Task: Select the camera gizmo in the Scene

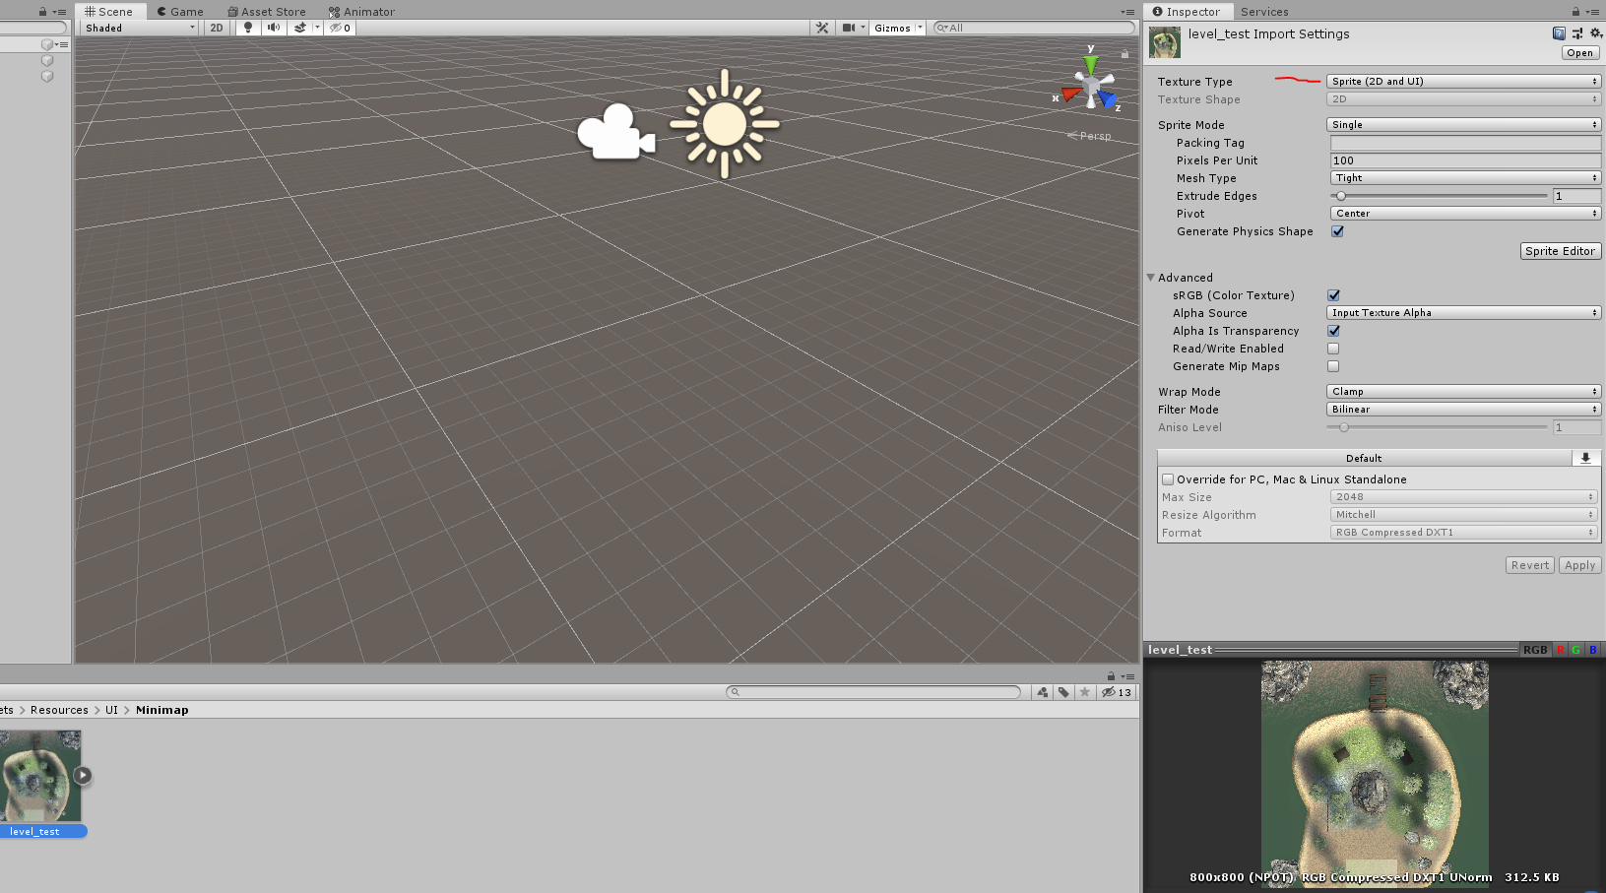Action: pyautogui.click(x=615, y=132)
